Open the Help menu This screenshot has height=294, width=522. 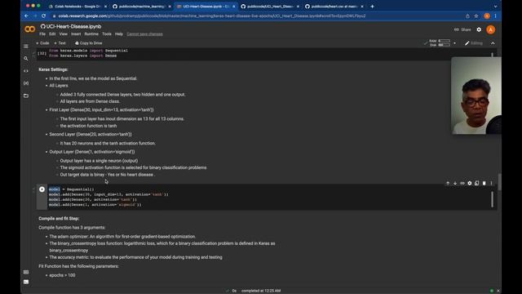pyautogui.click(x=119, y=34)
